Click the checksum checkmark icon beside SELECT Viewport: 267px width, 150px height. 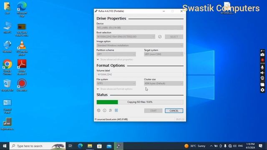point(160,37)
